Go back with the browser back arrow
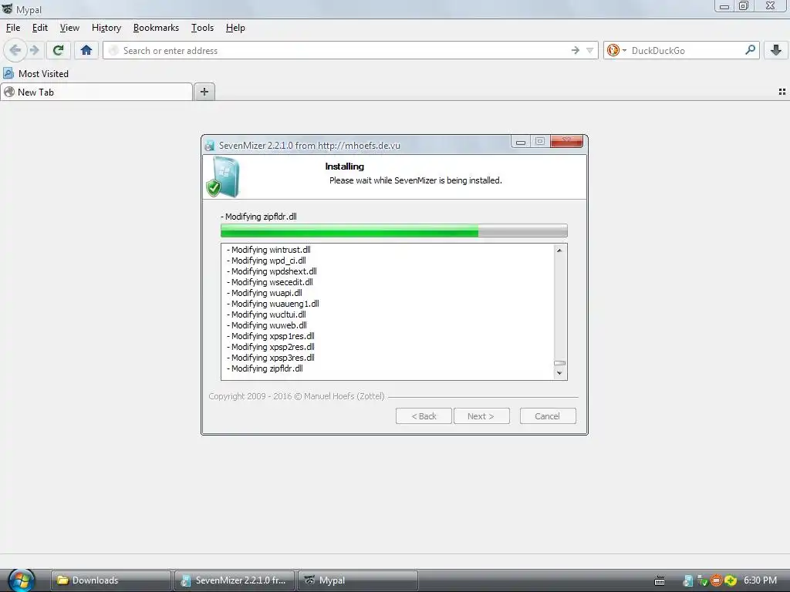The height and width of the screenshot is (592, 790). pyautogui.click(x=15, y=50)
